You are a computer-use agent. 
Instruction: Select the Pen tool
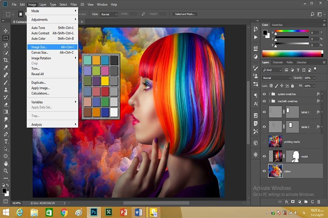coord(6,134)
